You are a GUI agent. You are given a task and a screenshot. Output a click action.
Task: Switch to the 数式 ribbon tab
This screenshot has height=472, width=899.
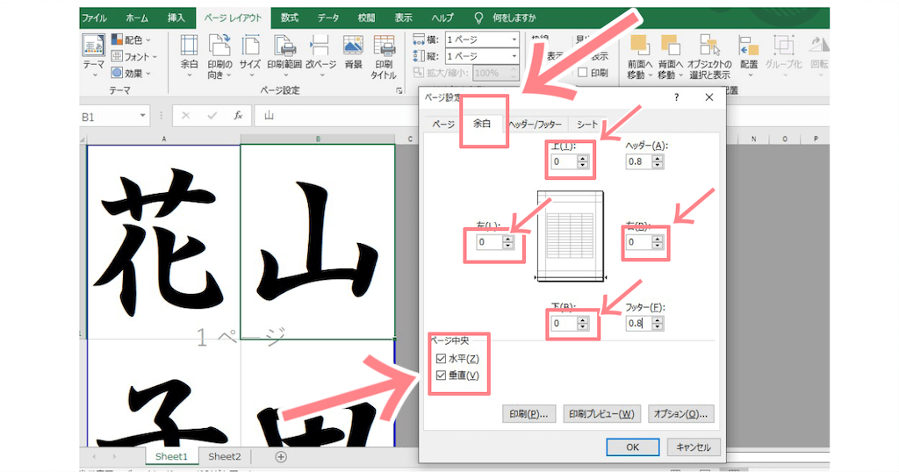click(290, 18)
